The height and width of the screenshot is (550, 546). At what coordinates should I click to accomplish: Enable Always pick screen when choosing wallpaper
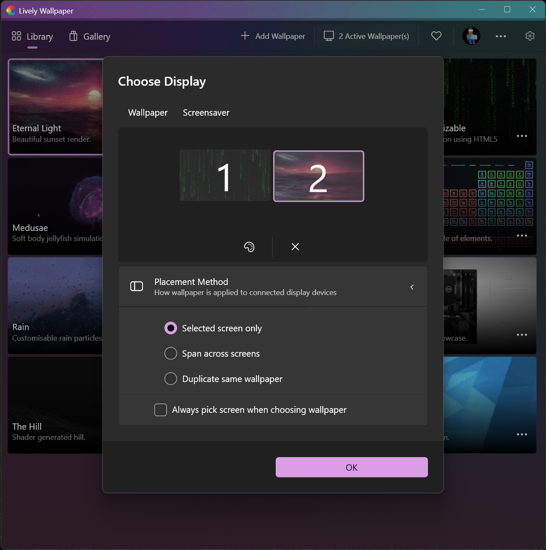pyautogui.click(x=161, y=409)
